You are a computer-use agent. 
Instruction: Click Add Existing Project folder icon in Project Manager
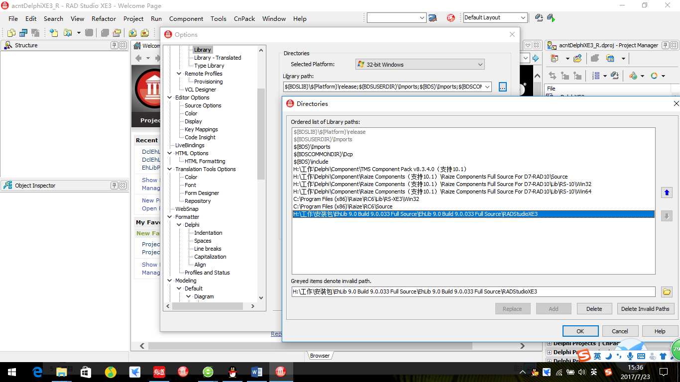click(577, 59)
